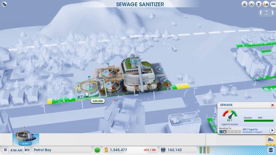Open the three-dots options menu
The width and height of the screenshot is (276, 155).
(x=273, y=4)
